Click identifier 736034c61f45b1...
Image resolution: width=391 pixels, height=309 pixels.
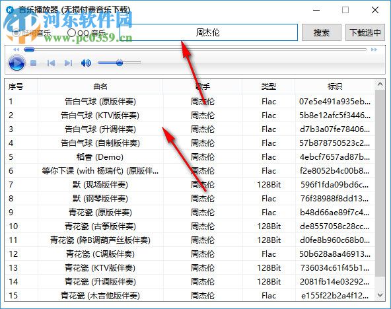(x=335, y=268)
